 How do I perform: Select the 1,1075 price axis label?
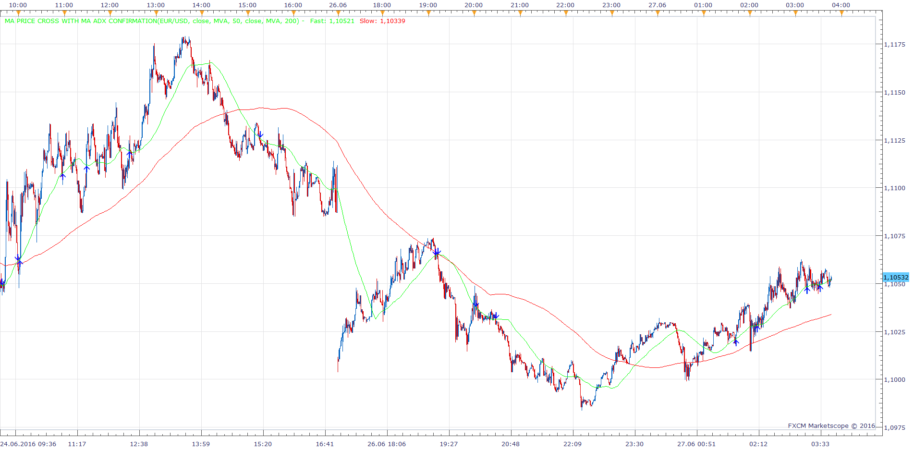tap(894, 236)
